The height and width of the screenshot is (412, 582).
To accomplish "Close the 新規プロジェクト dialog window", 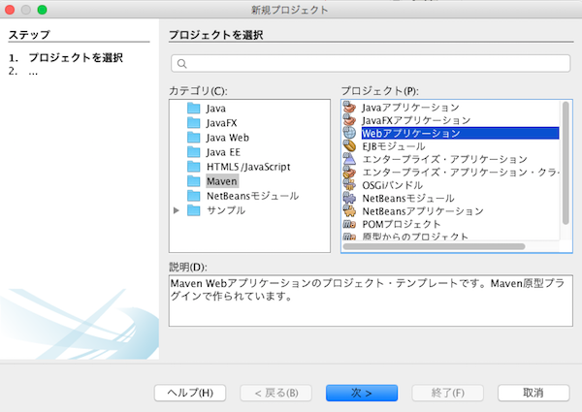I will tap(10, 10).
